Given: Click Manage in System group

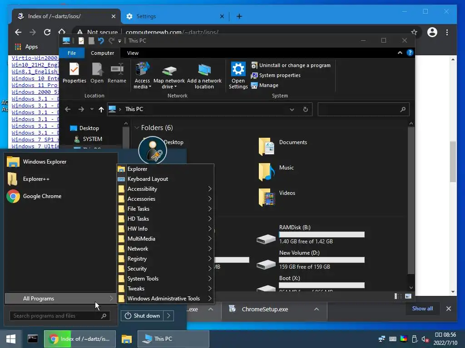Looking at the screenshot, I should click(x=265, y=85).
